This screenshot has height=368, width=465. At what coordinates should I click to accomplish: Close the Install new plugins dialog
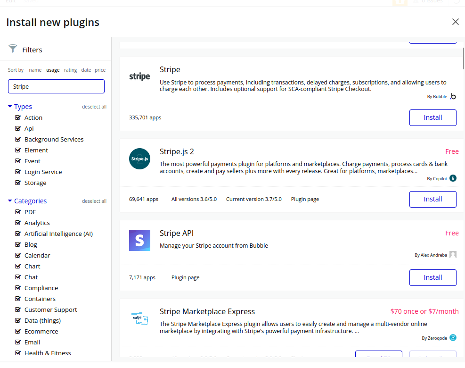(456, 22)
